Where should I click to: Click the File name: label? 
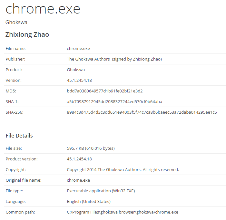(x=15, y=49)
